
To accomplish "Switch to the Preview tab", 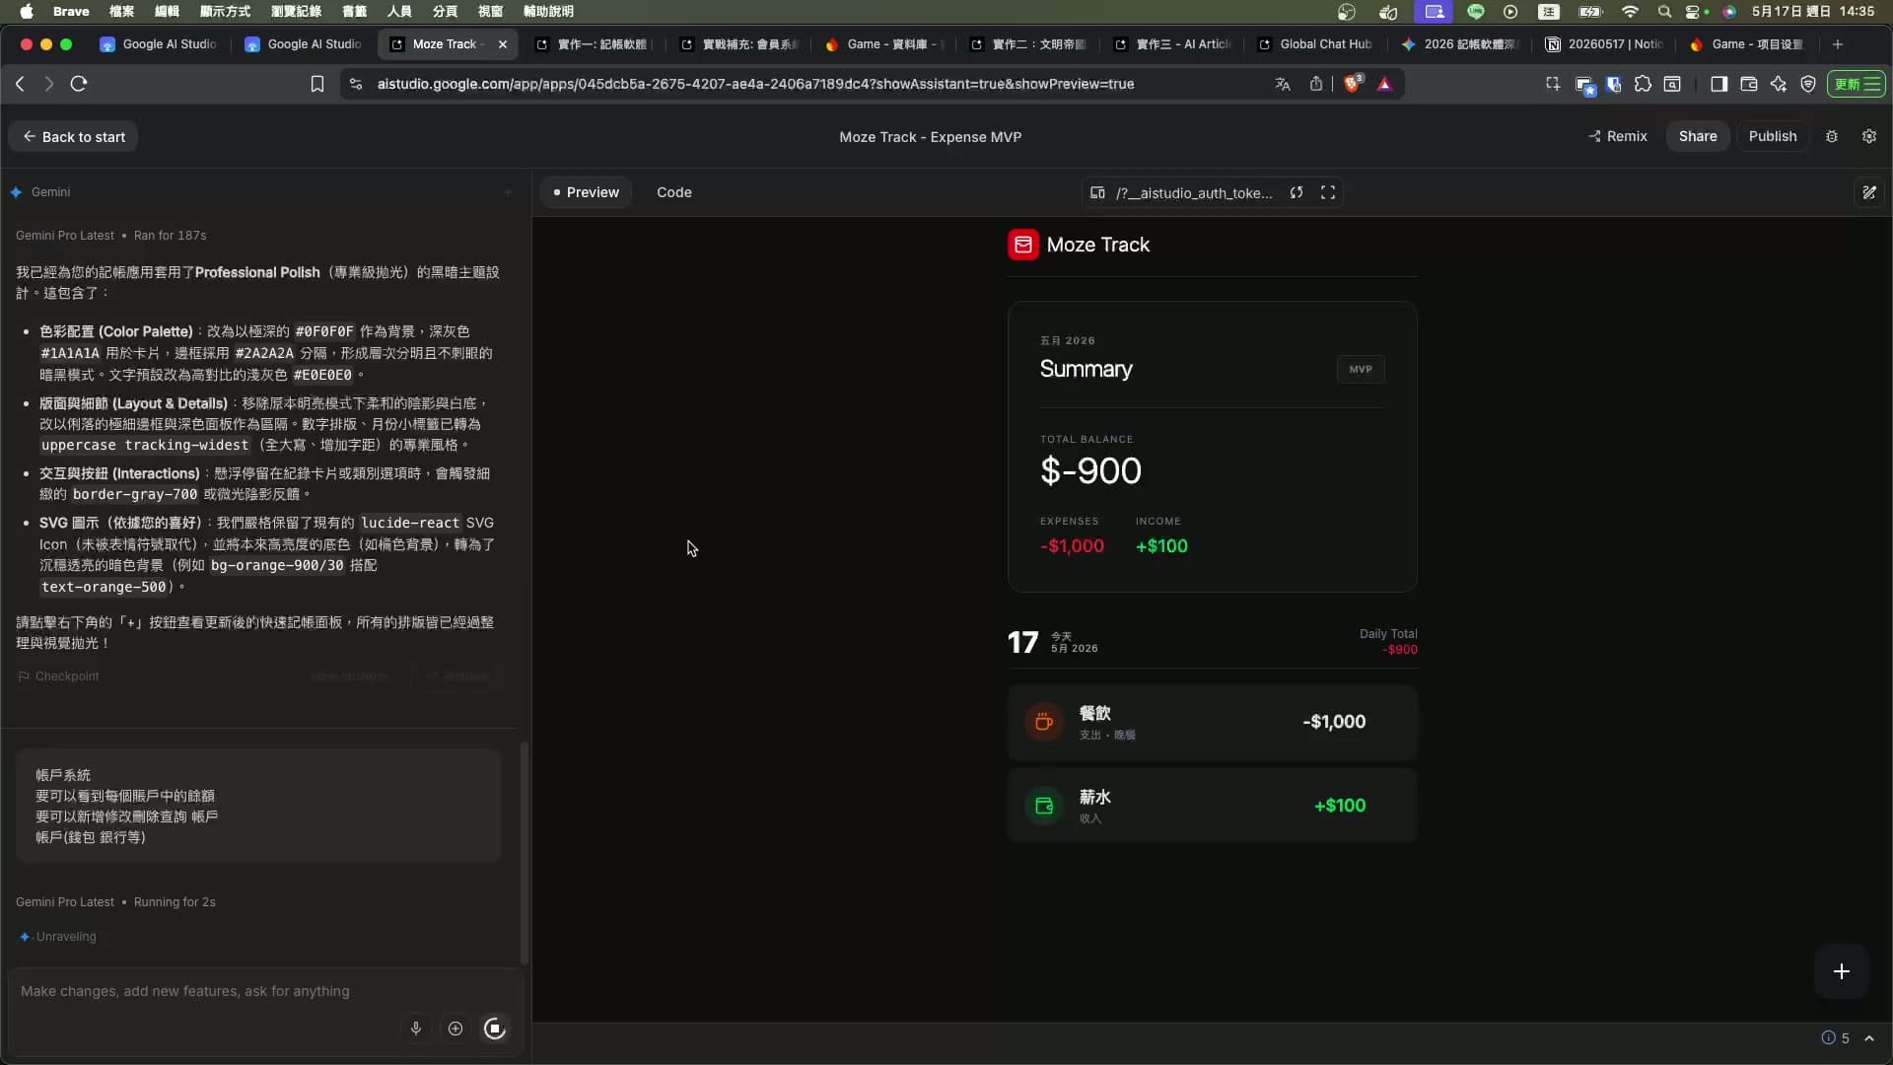I will pyautogui.click(x=586, y=192).
